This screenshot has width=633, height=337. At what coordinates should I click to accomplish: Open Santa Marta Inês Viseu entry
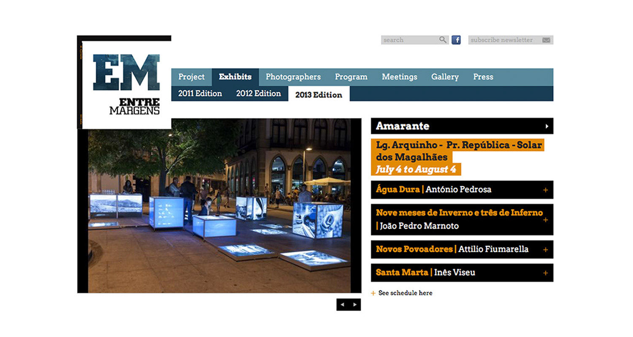click(x=462, y=273)
